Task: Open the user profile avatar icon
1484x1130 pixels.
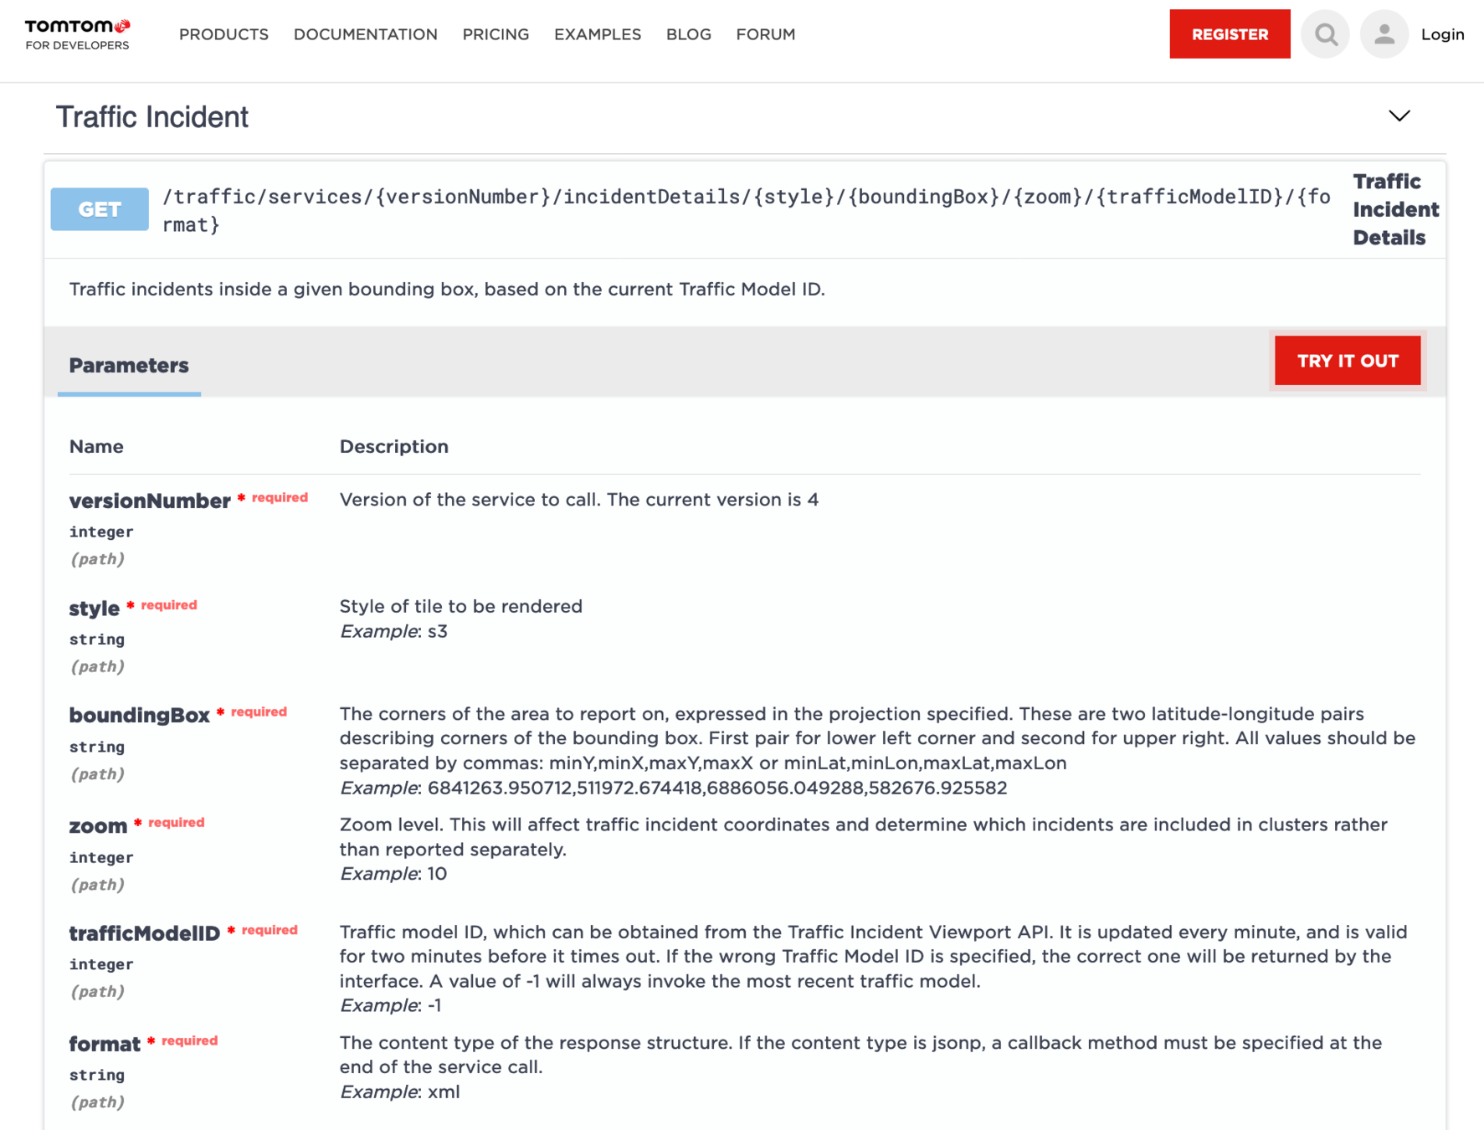Action: tap(1384, 34)
